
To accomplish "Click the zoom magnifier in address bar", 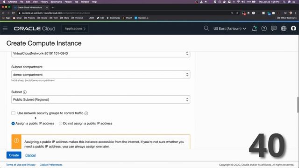I will pos(232,13).
